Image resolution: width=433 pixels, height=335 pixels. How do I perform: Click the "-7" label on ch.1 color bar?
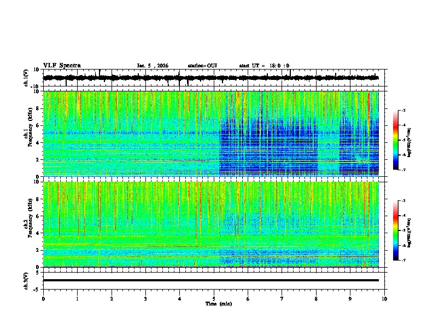pyautogui.click(x=403, y=170)
